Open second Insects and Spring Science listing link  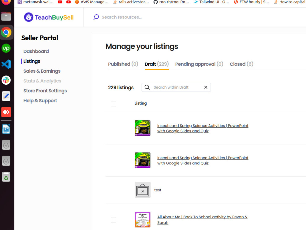coord(203,161)
